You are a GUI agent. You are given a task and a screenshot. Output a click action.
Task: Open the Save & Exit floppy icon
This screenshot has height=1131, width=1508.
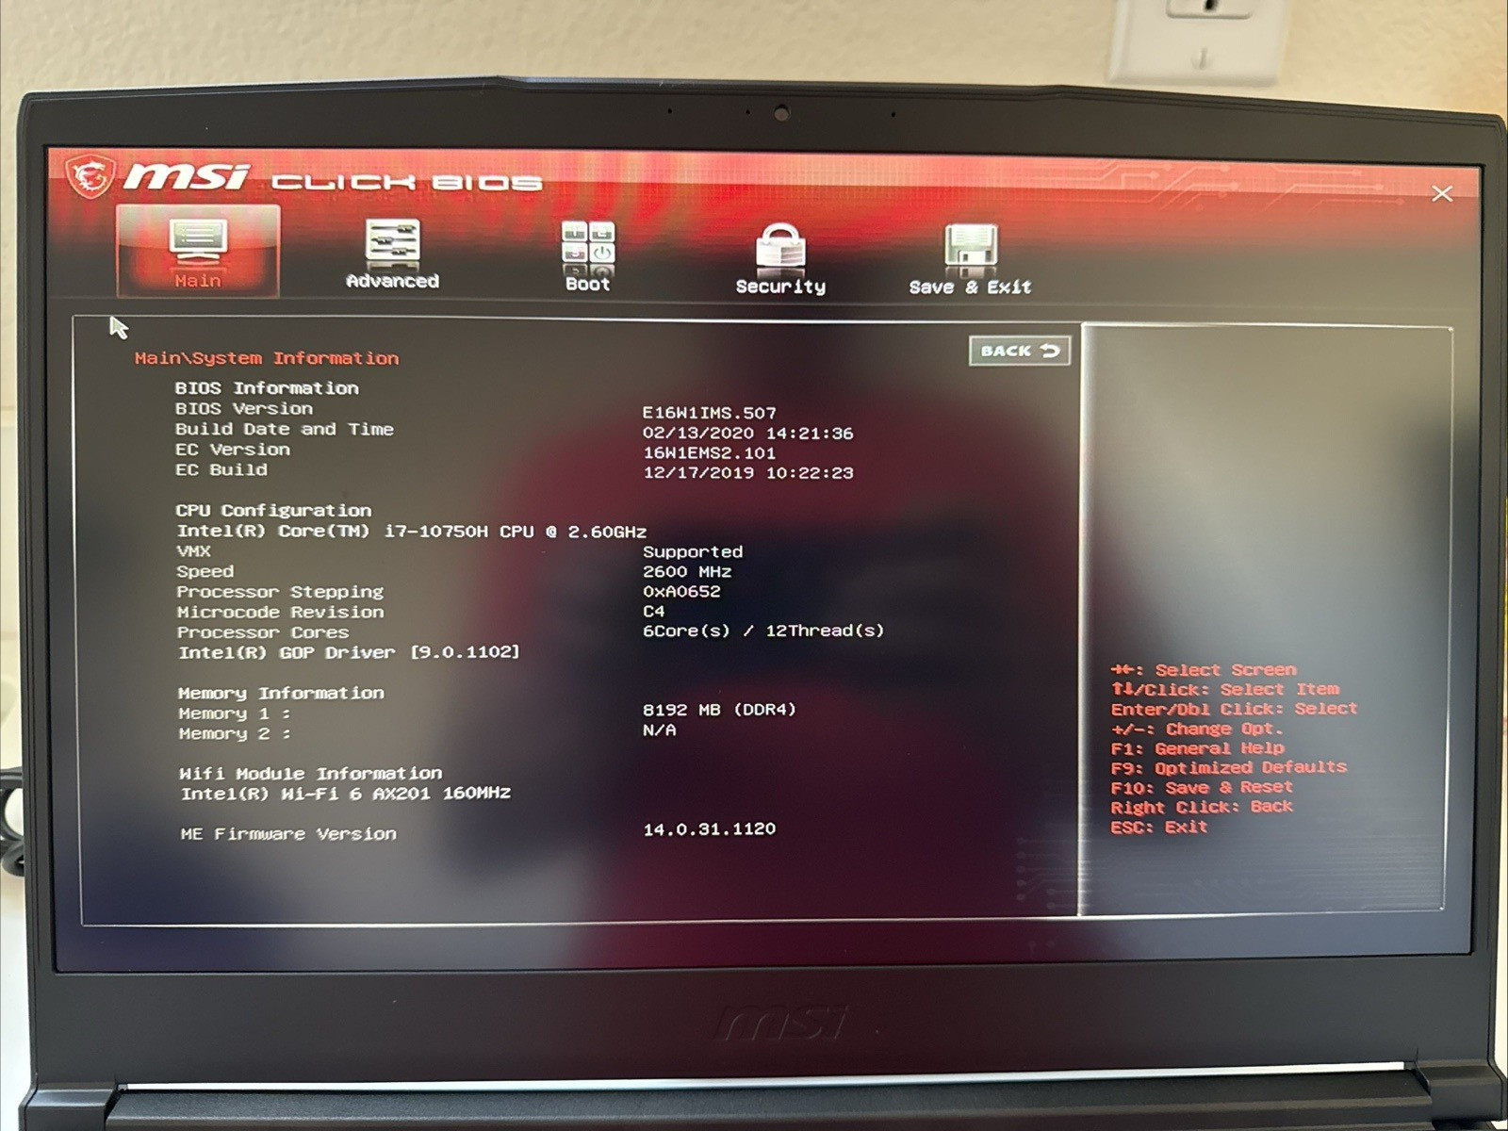coord(971,246)
